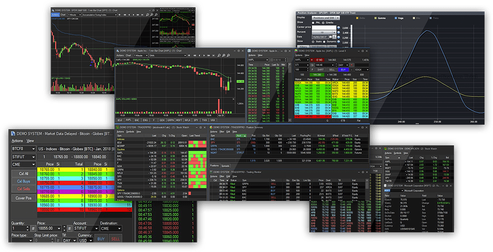Image resolution: width=493 pixels, height=252 pixels.
Task: Select Dynamic skew option
Action: pyautogui.click(x=324, y=42)
